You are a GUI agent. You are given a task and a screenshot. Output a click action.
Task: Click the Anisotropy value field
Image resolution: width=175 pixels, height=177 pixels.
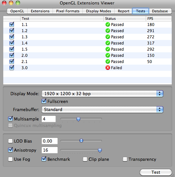[50, 150]
